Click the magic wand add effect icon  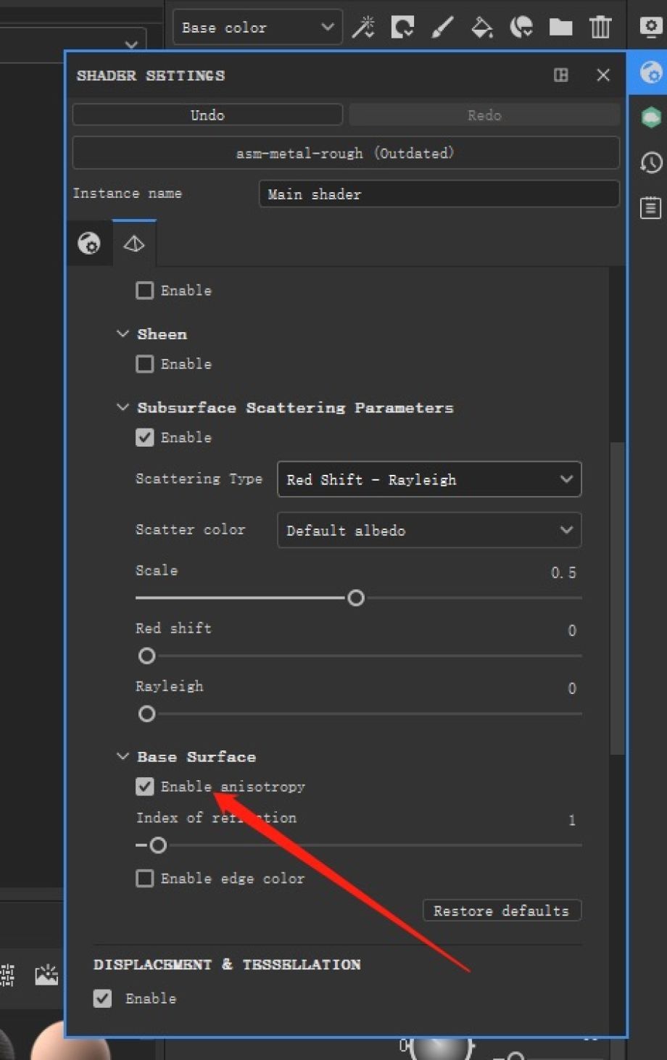click(363, 28)
